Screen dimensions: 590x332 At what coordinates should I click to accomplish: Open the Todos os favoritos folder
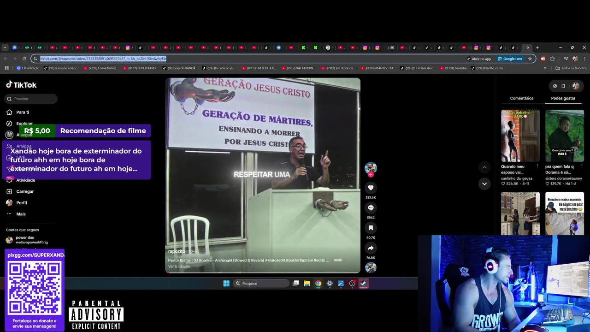(571, 68)
